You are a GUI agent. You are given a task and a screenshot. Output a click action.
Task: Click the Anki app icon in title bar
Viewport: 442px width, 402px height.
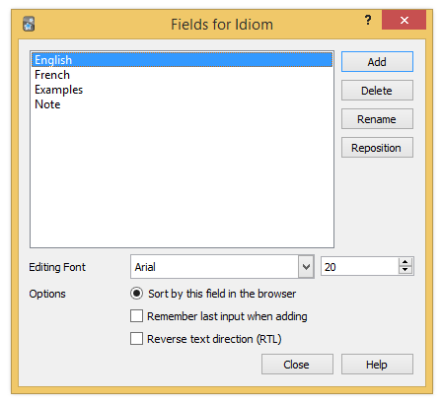tap(29, 24)
